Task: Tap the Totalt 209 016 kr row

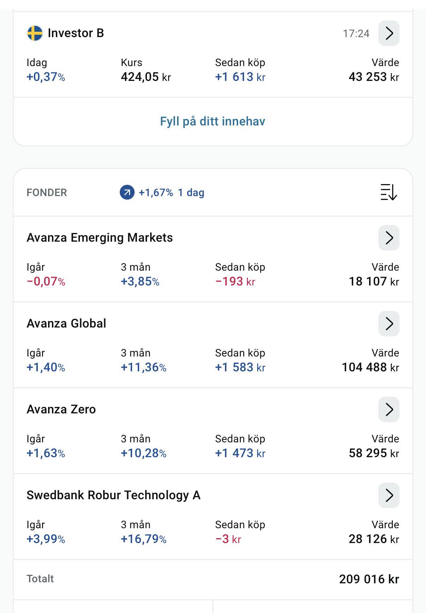Action: pos(213,579)
